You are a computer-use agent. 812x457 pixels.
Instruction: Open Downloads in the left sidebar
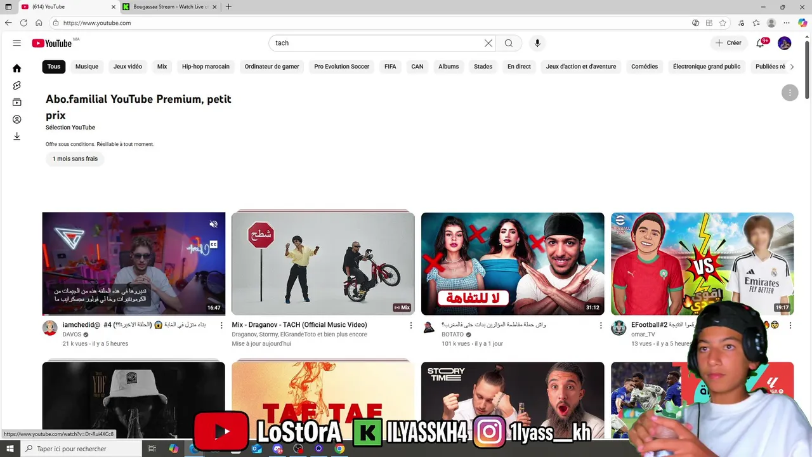[17, 136]
